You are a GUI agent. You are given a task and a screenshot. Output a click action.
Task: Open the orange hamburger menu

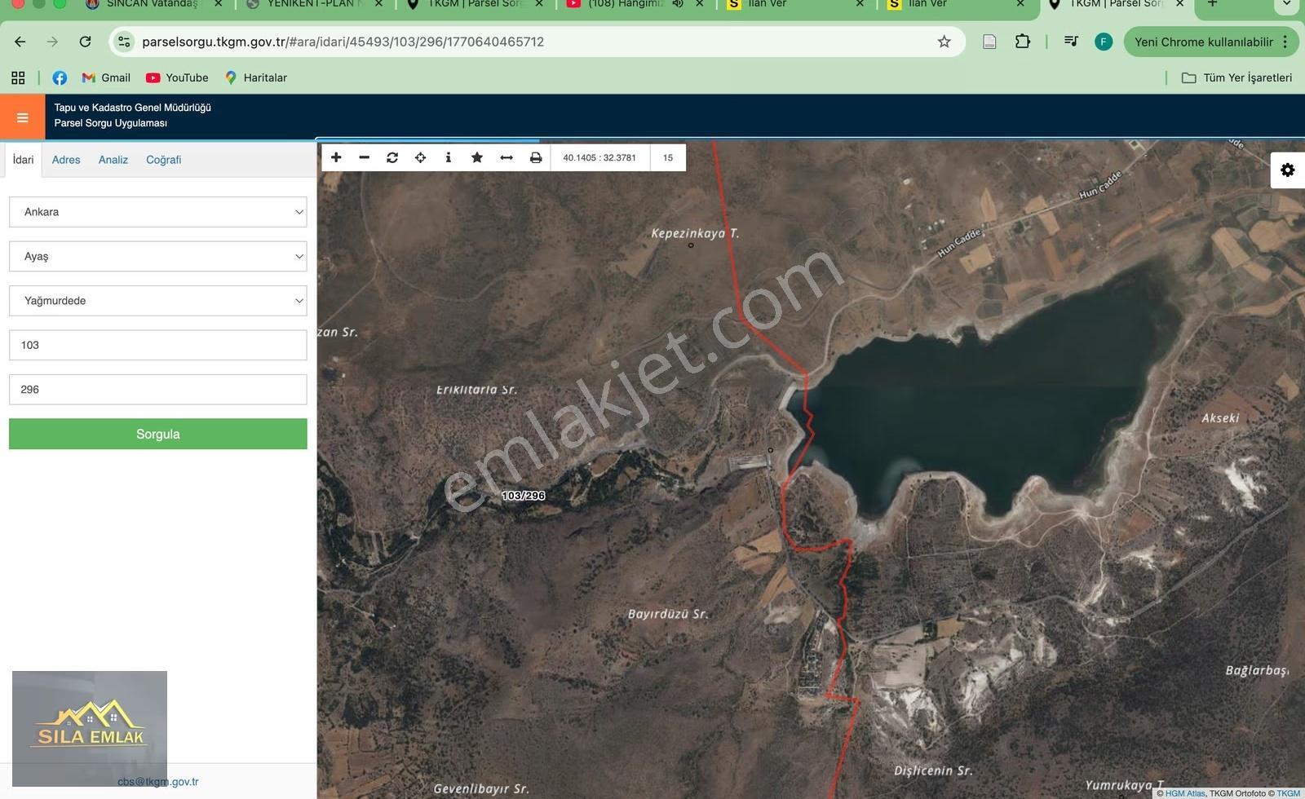coord(22,117)
